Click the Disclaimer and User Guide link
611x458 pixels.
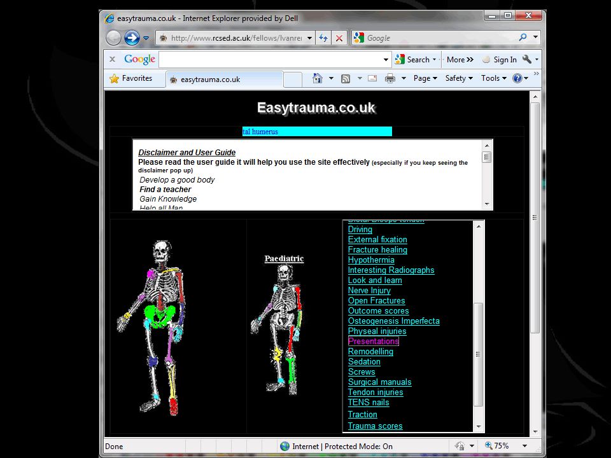pyautogui.click(x=186, y=152)
